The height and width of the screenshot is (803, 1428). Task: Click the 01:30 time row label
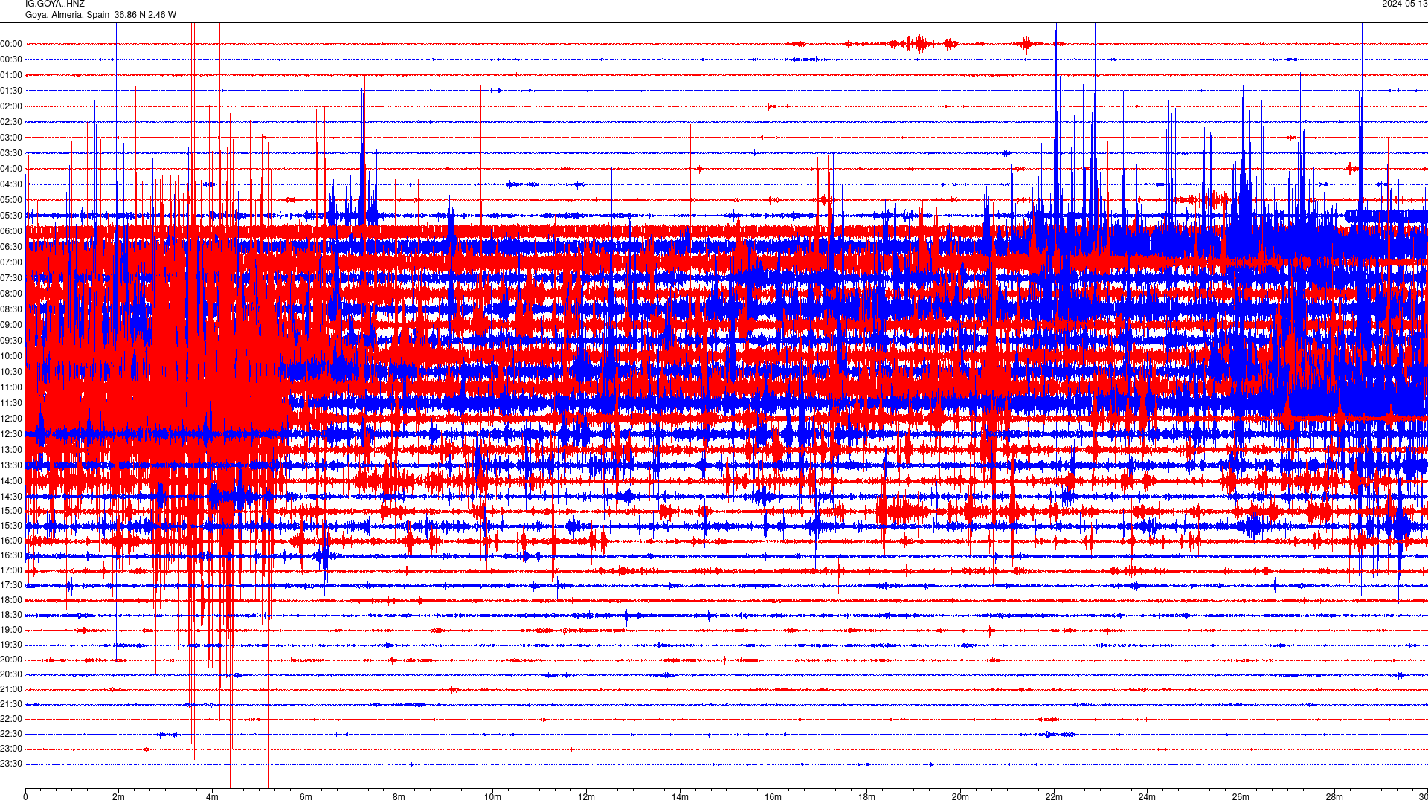click(11, 91)
